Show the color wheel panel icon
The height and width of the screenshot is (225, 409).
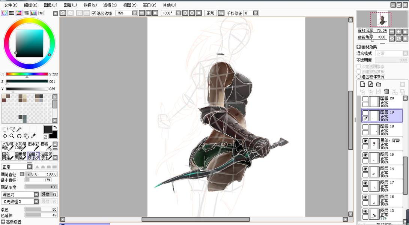coord(4,13)
